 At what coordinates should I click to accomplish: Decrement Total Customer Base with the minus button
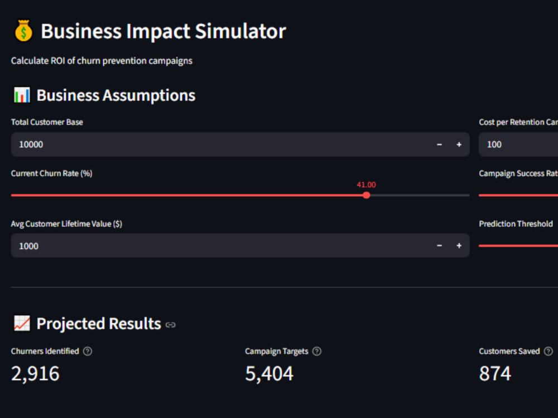tap(439, 144)
